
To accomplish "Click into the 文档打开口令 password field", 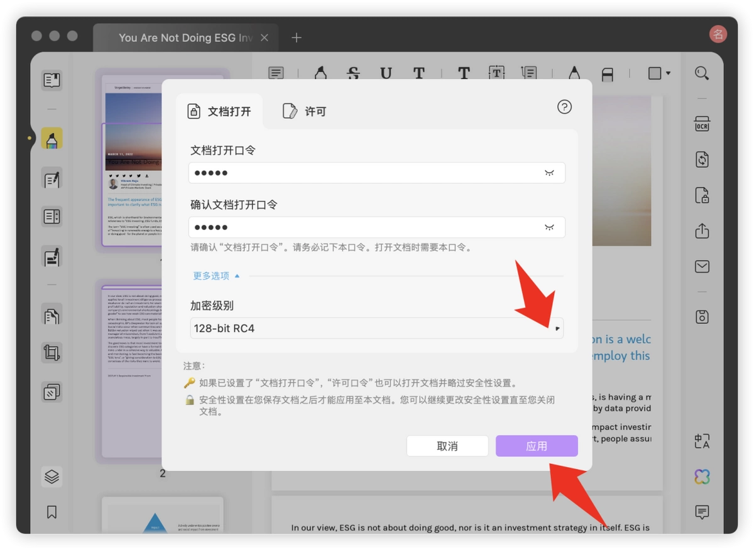I will [x=376, y=173].
